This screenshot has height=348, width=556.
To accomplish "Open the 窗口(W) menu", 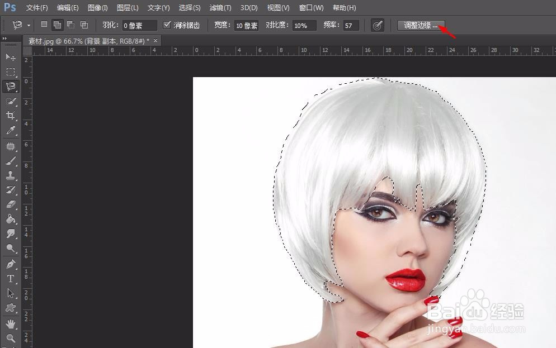I will (311, 7).
